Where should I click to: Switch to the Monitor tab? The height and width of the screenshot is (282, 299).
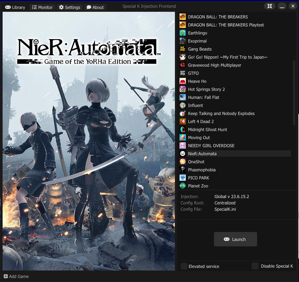coord(42,7)
